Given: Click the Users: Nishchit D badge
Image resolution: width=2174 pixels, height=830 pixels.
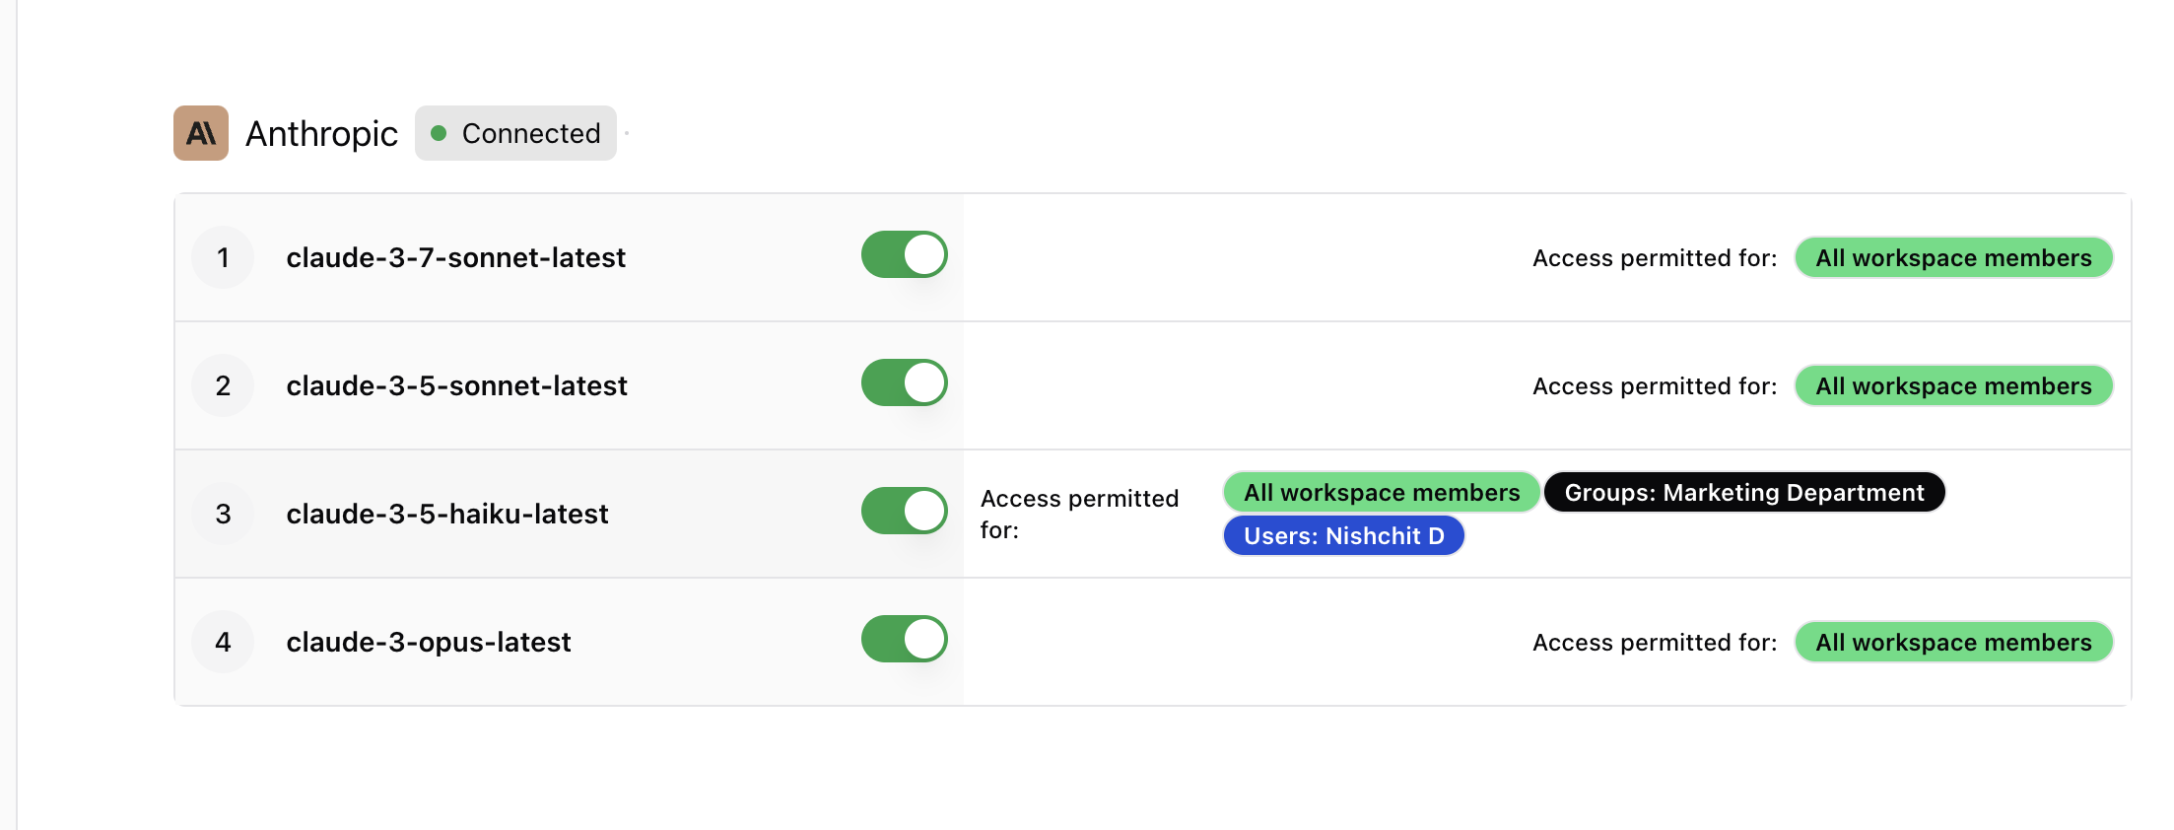Looking at the screenshot, I should 1343,535.
